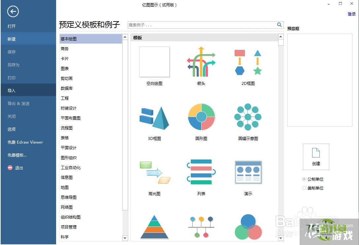Screen dimensions: 359x245
Task: Choose 导入 in the sidebar
Action: coord(28,90)
